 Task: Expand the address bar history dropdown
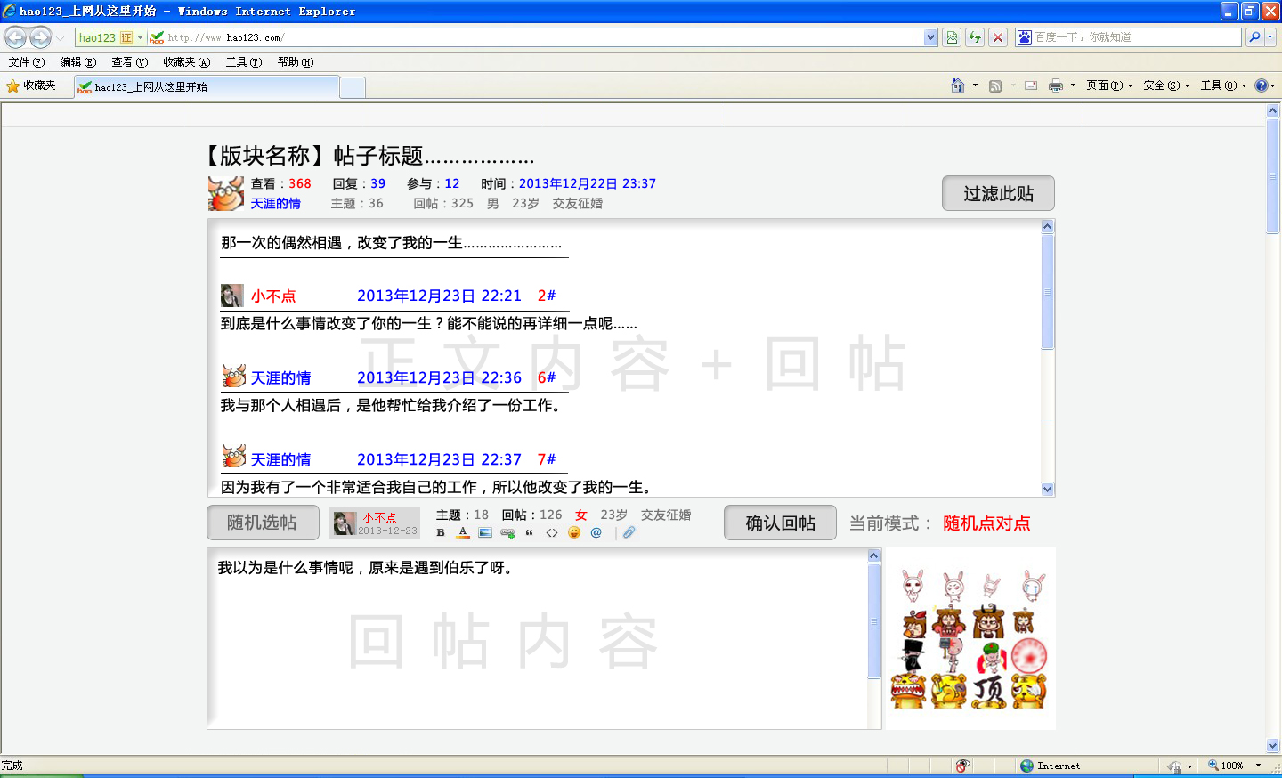click(x=929, y=36)
